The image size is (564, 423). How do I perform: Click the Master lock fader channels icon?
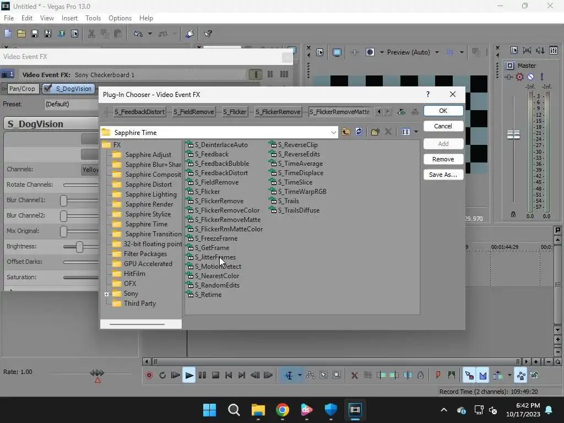[x=513, y=214]
